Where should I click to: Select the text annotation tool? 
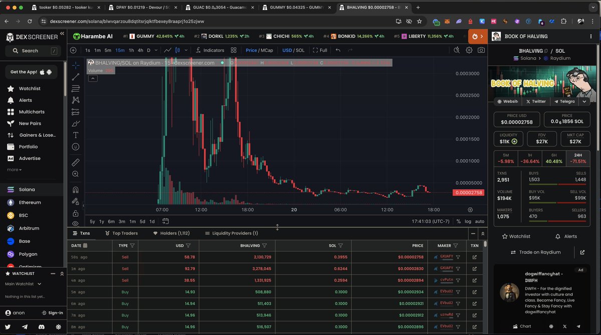(76, 135)
